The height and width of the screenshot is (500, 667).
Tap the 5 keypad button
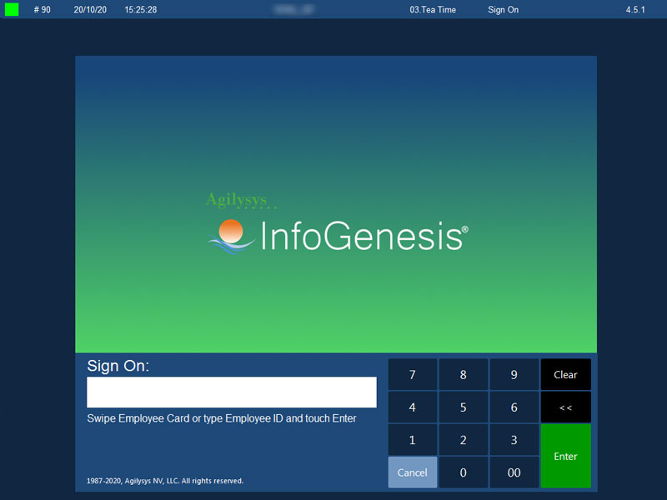pyautogui.click(x=464, y=407)
